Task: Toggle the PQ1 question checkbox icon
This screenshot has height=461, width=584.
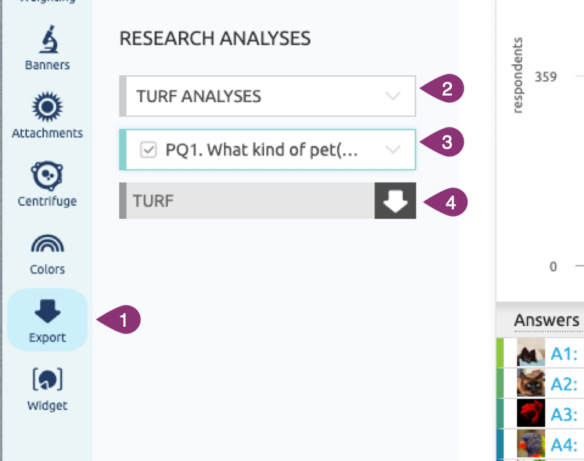Action: point(148,150)
